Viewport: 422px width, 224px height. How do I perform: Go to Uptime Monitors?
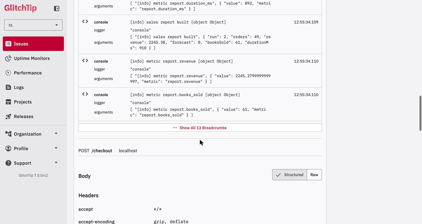click(33, 58)
